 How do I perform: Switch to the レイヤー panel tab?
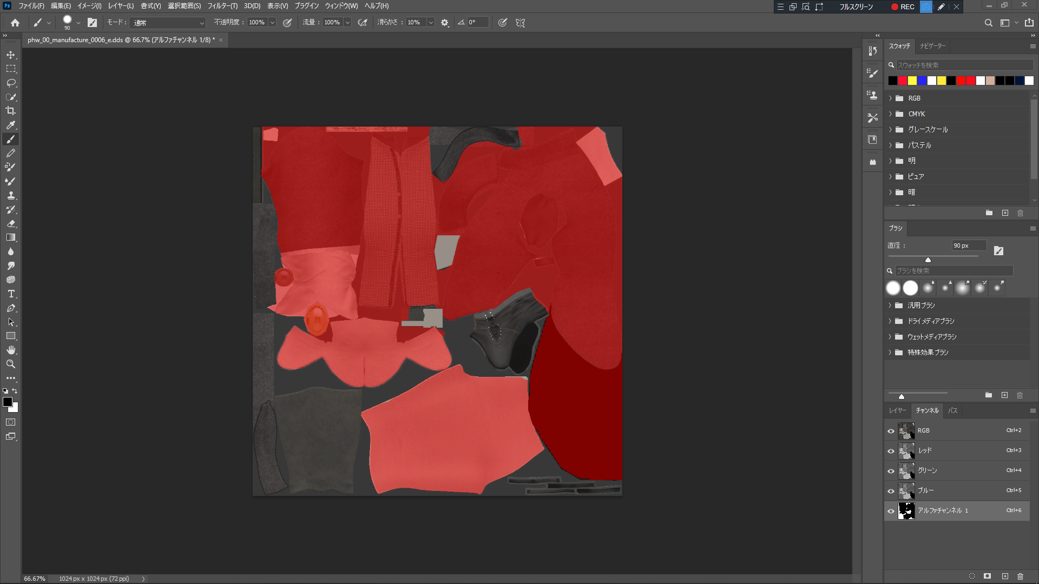pyautogui.click(x=897, y=411)
